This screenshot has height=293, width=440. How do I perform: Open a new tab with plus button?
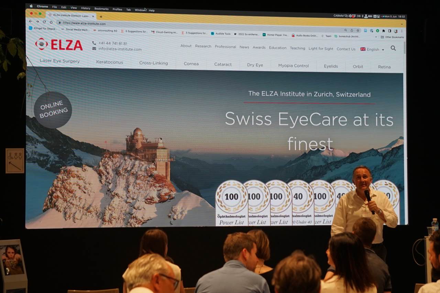coord(101,16)
